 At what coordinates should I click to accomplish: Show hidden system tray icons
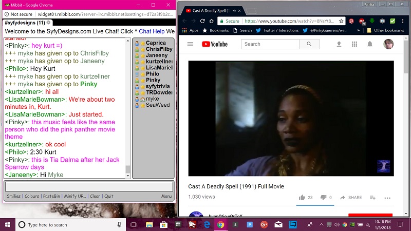click(x=321, y=224)
